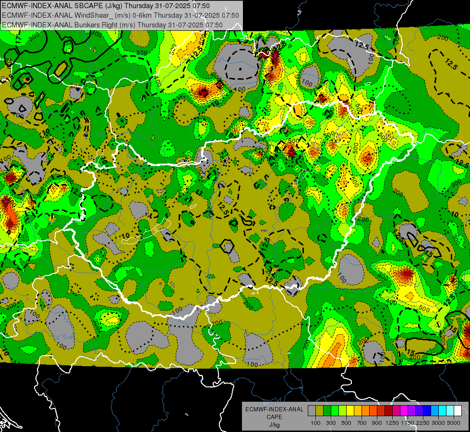The width and height of the screenshot is (470, 432).
Task: Click the orange legend swatch
Action: point(365,410)
